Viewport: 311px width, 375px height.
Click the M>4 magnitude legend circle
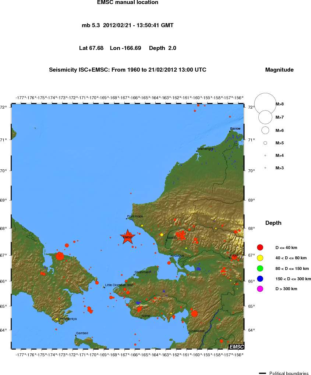click(x=265, y=155)
